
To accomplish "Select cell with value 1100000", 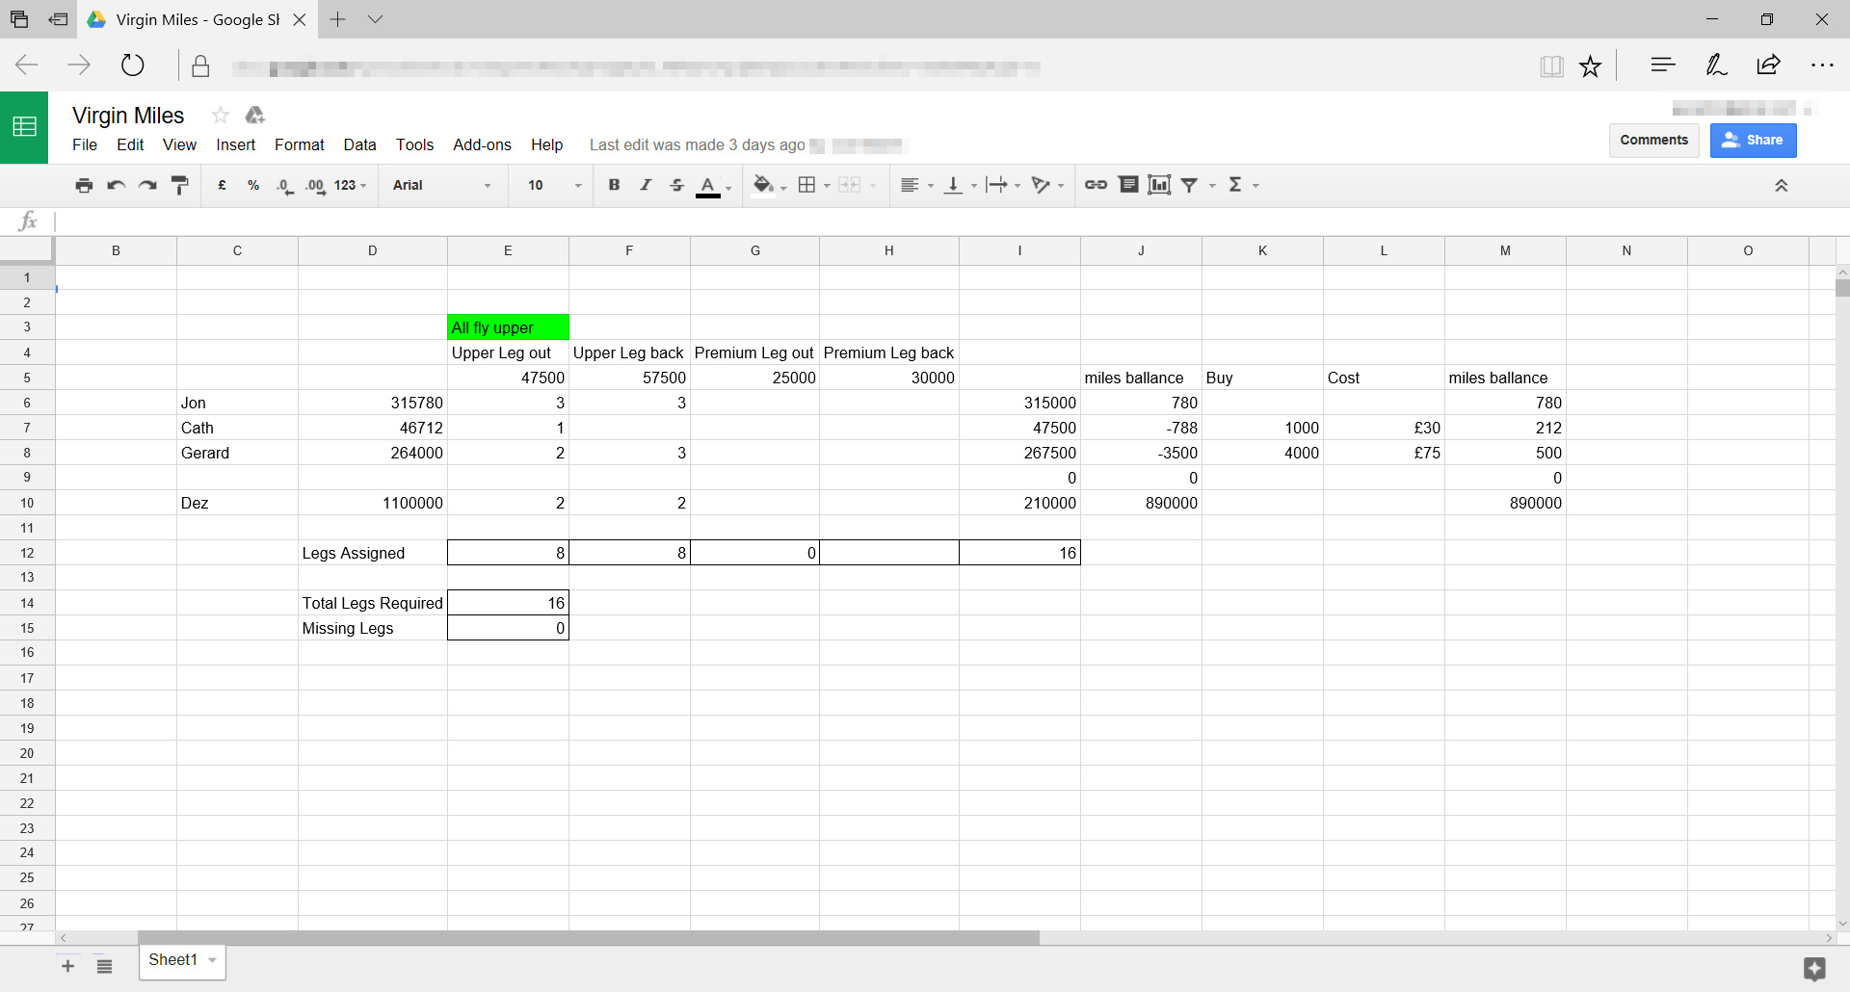I will (373, 503).
